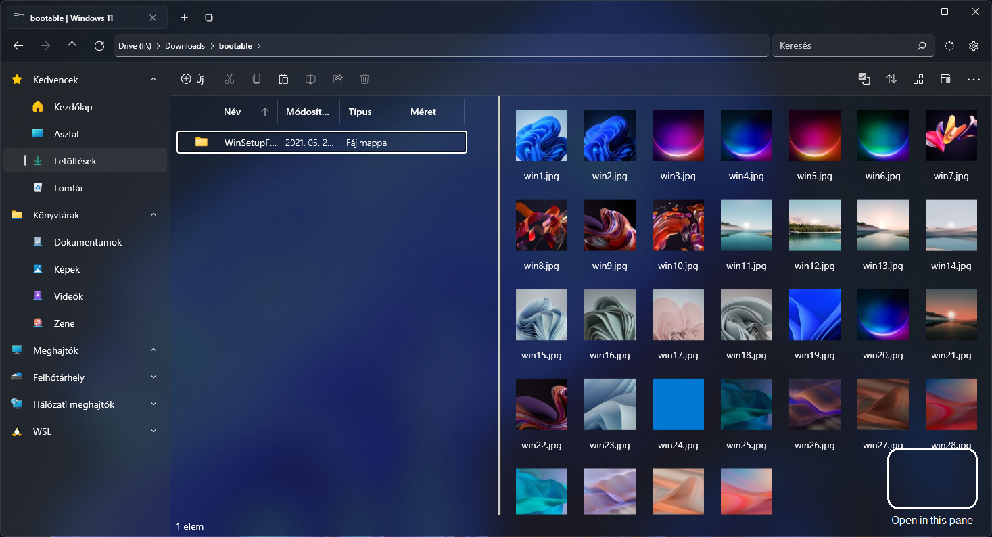The image size is (992, 537).
Task: Open chevron after Downloads breadcrumb
Action: coord(212,46)
